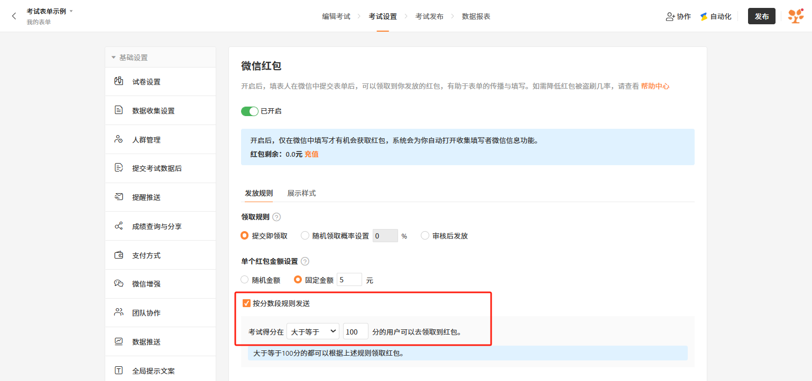Click the 团队协作 people icon

click(119, 312)
